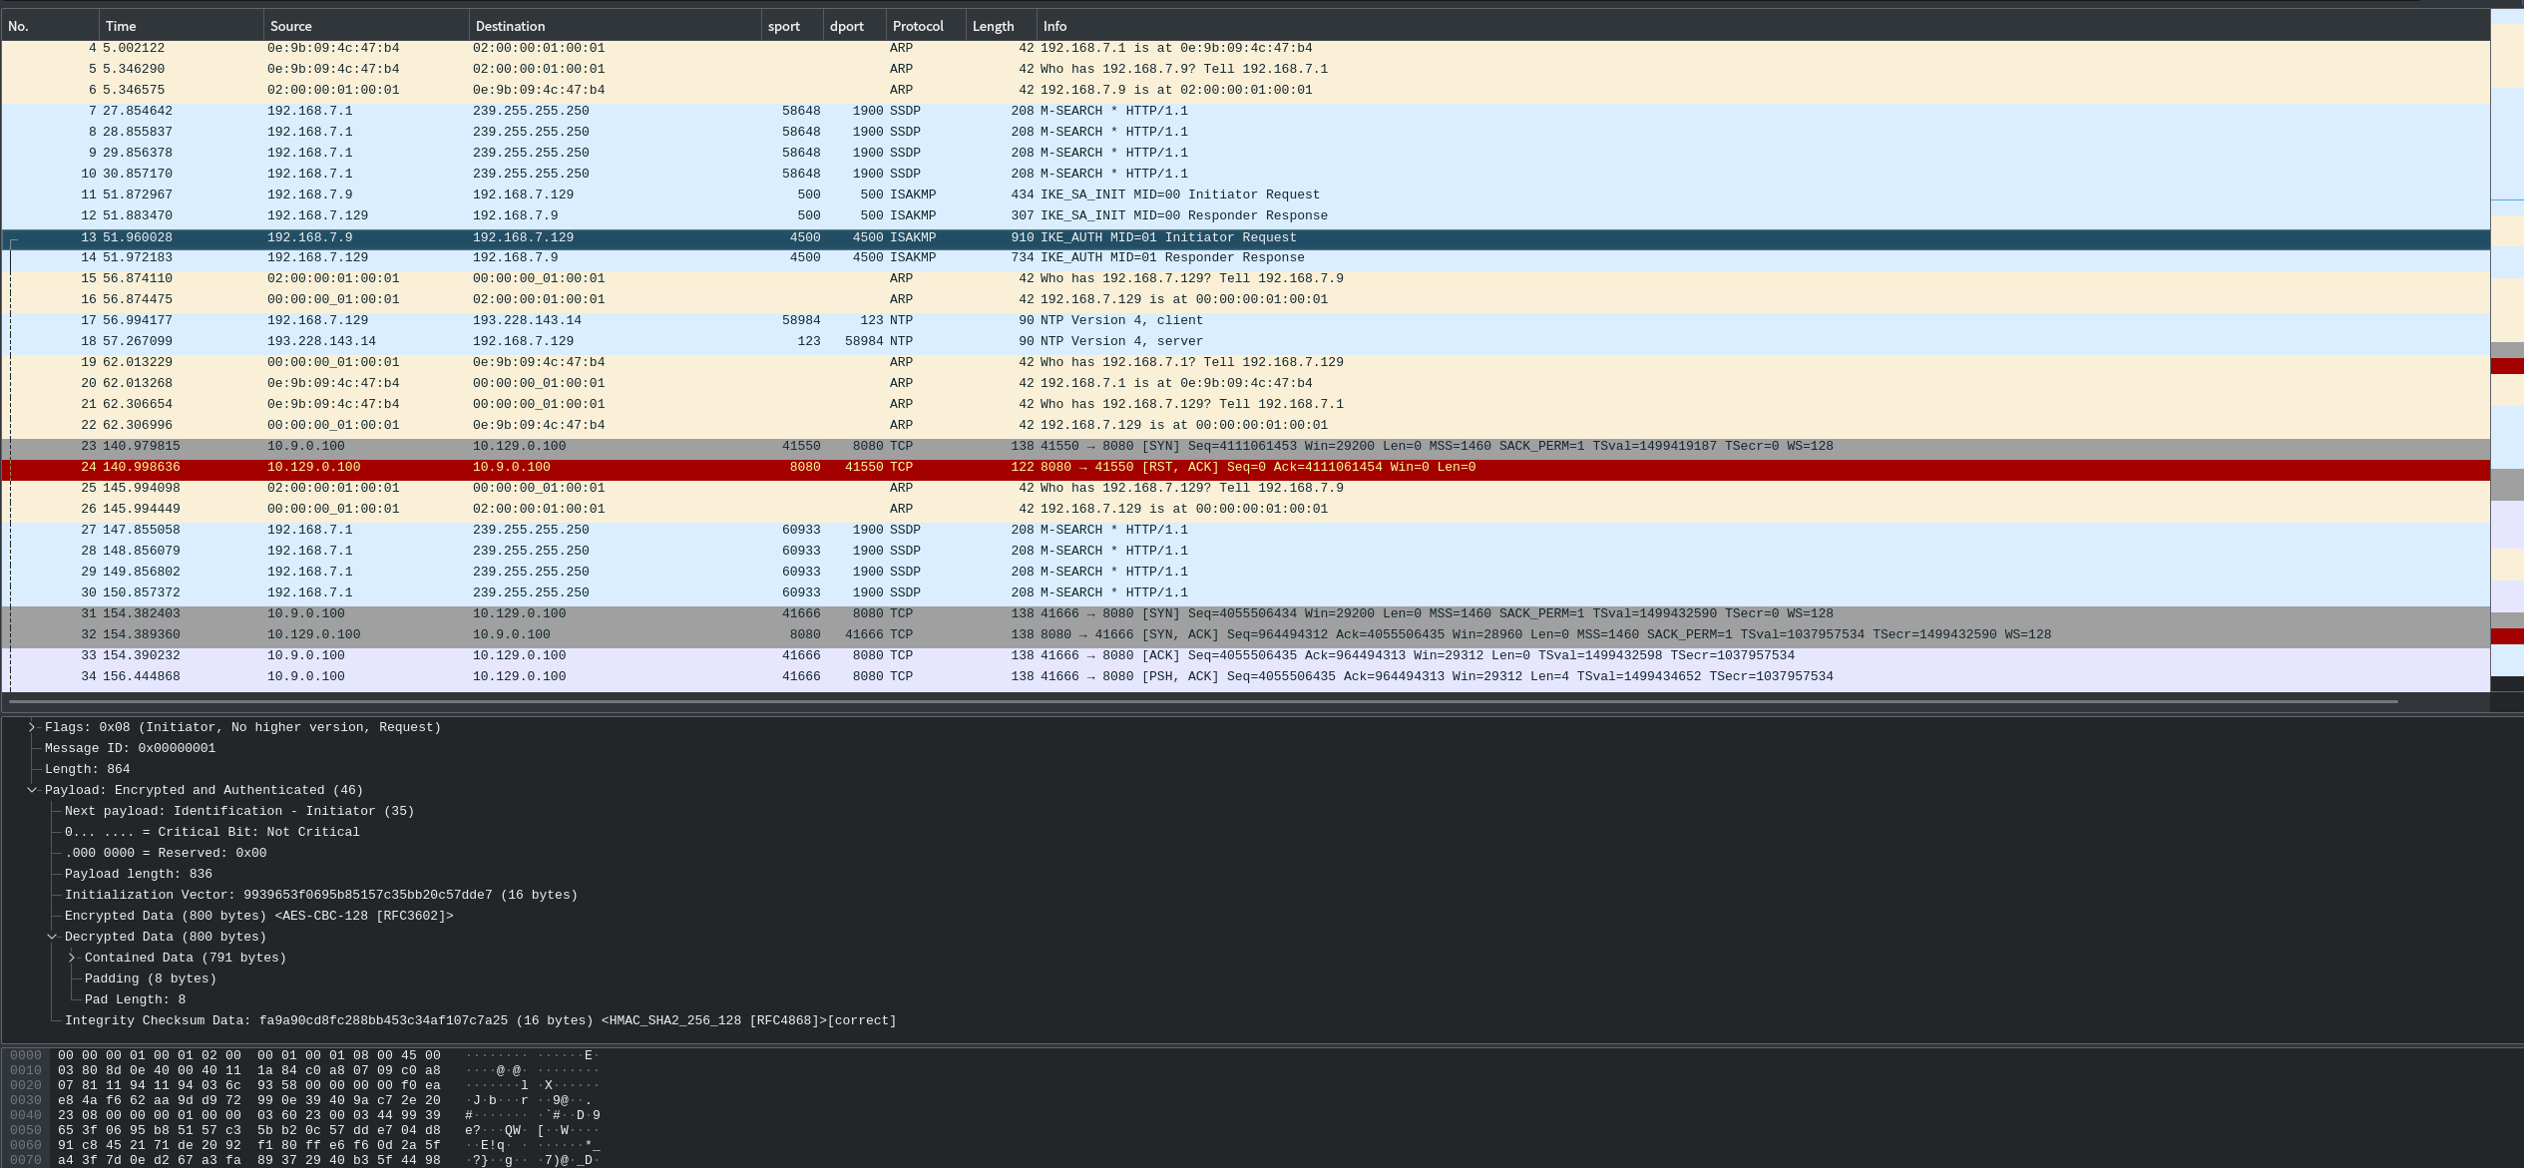Select packet 5 Who has 192.168.7.9 row
2524x1168 pixels.
pos(1245,69)
